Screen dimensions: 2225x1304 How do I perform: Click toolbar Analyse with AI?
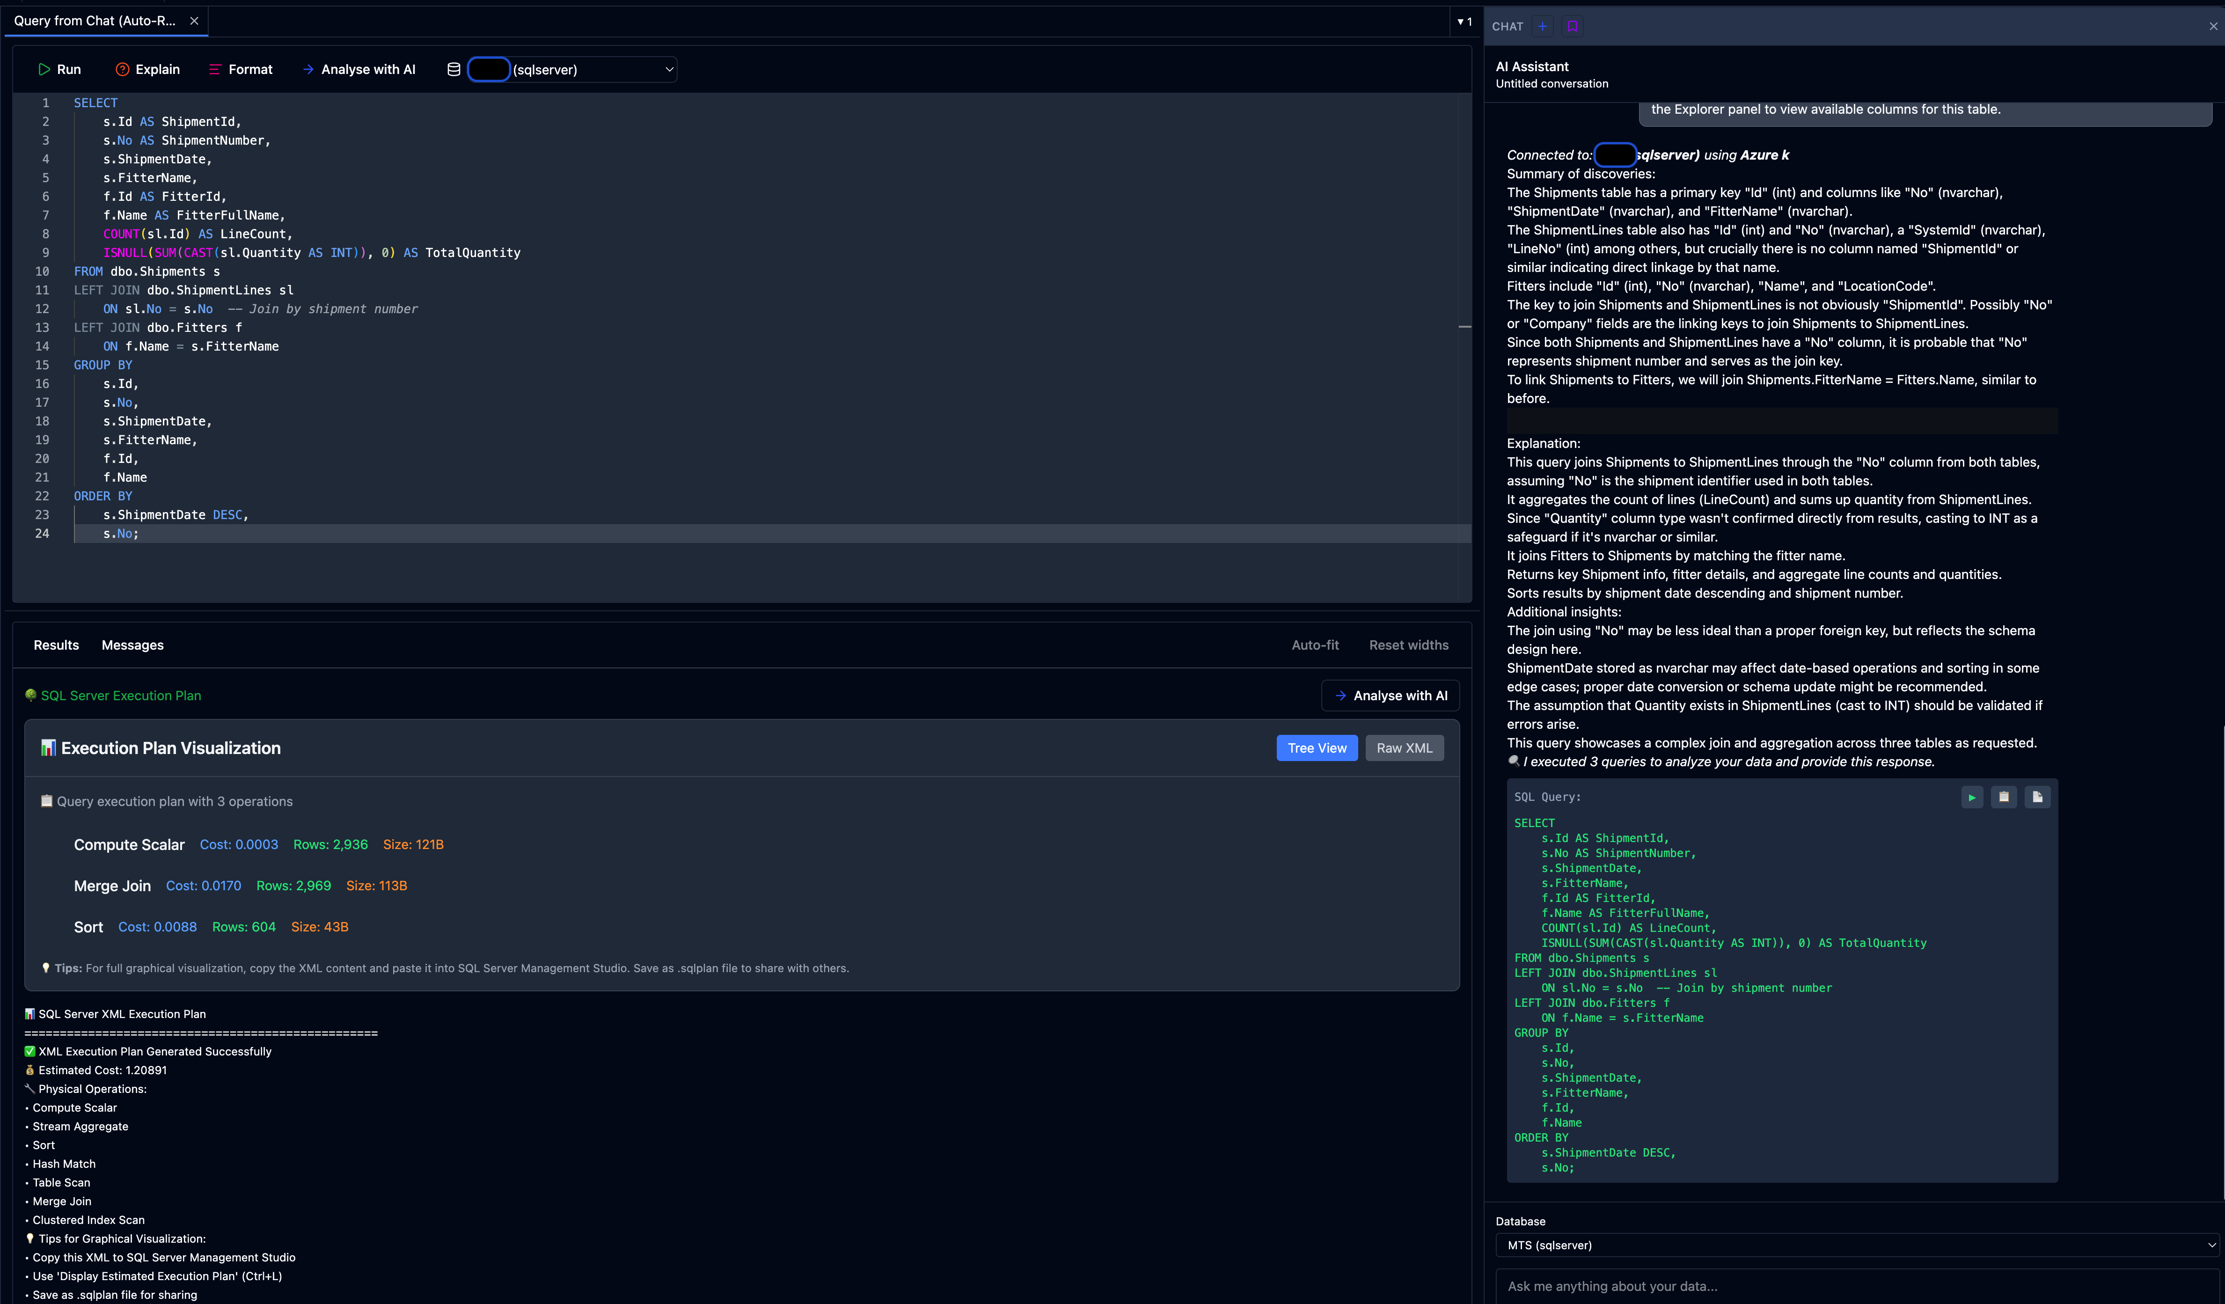pos(359,69)
